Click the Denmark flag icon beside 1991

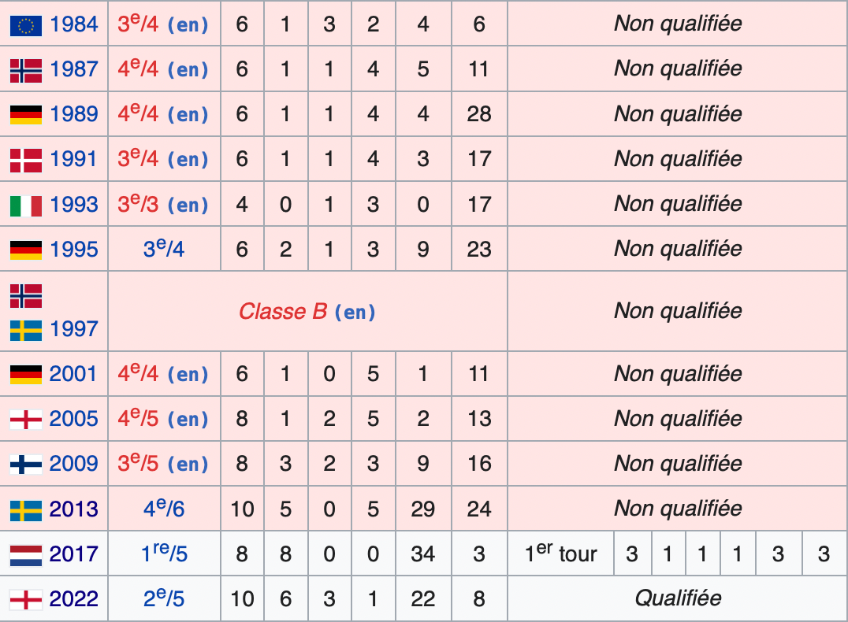(26, 160)
